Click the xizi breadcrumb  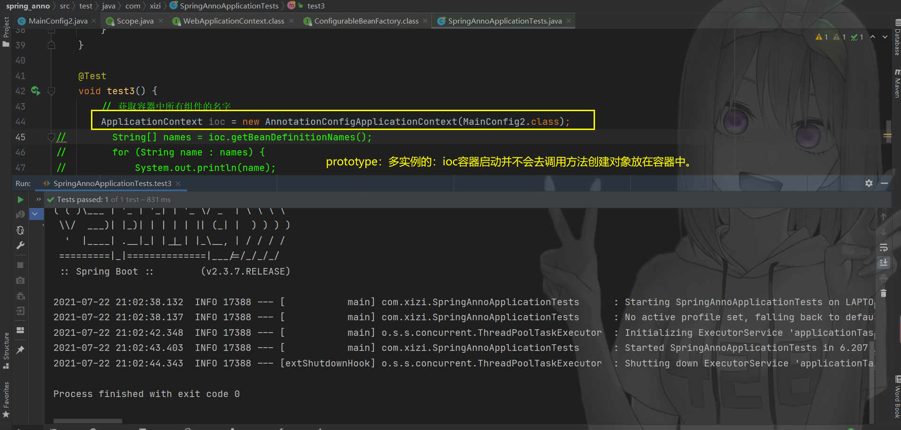click(x=155, y=6)
